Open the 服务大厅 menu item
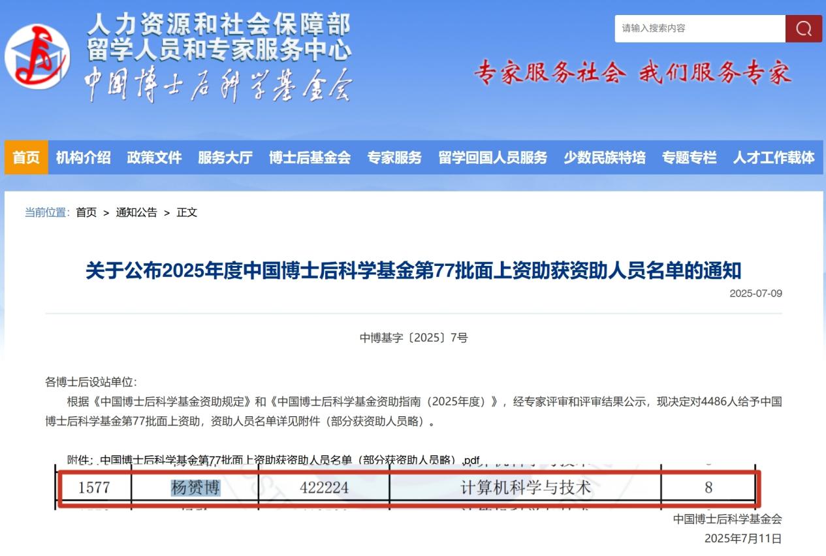Screen dimensions: 826x556 click(x=225, y=157)
